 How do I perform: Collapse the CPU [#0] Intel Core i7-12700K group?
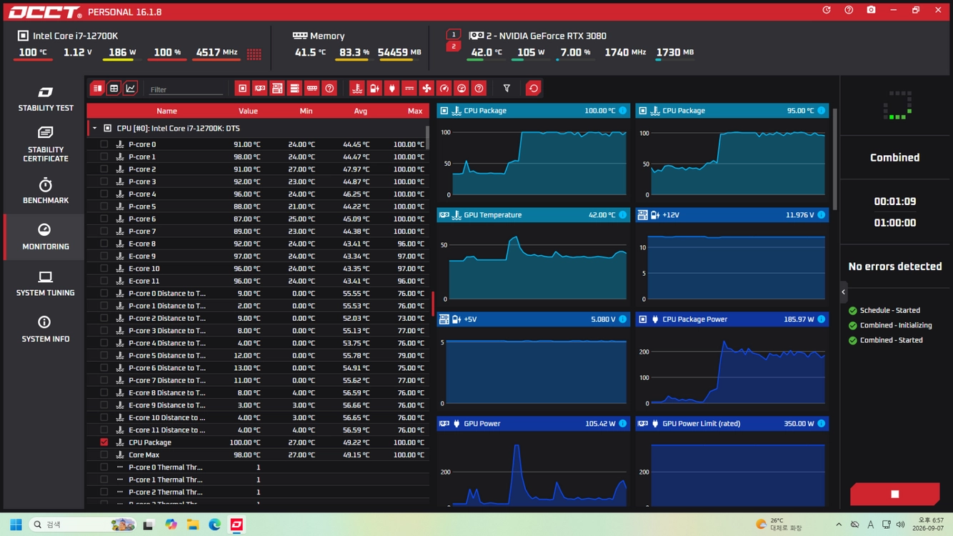click(x=94, y=129)
